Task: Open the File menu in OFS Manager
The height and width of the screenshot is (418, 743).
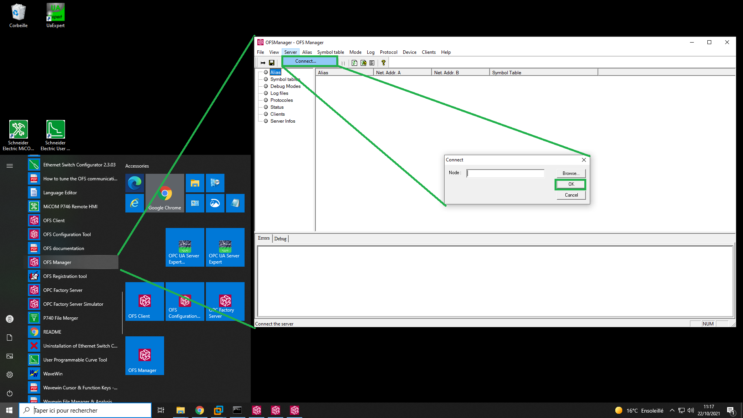Action: (260, 52)
